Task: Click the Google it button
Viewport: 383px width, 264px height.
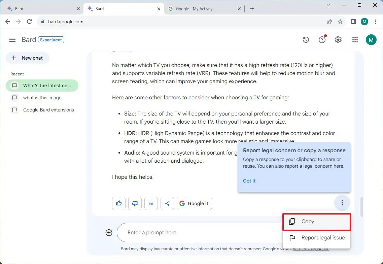Action: click(194, 203)
